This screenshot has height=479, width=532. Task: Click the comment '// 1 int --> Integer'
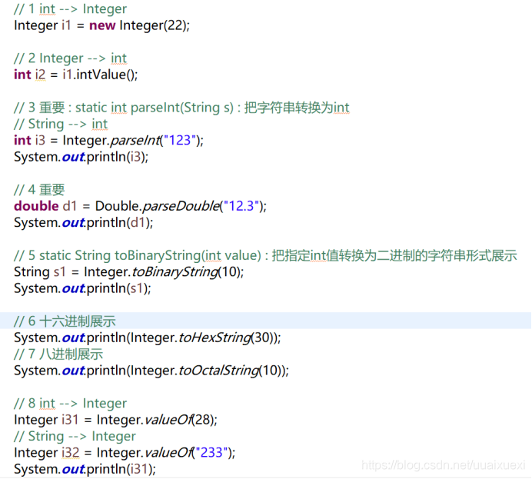[70, 9]
